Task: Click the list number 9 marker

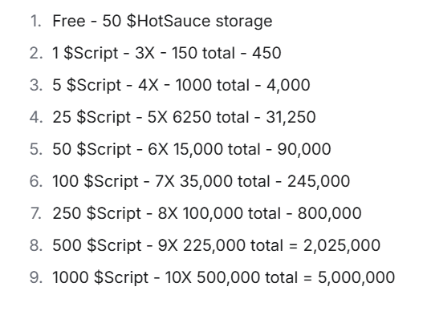Action: point(35,277)
